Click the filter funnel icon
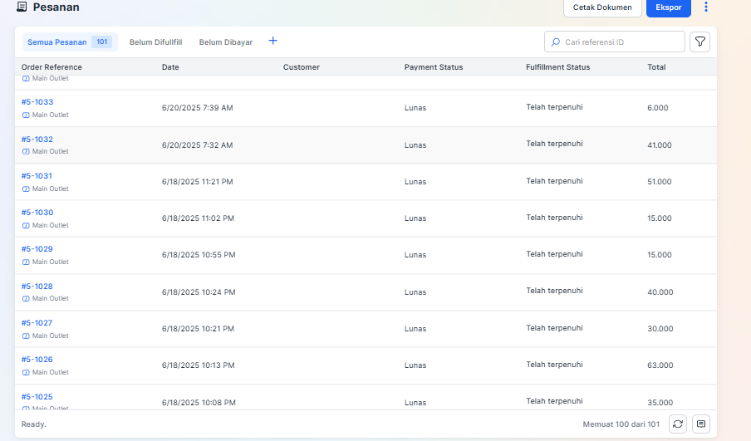The width and height of the screenshot is (751, 441). click(x=700, y=42)
